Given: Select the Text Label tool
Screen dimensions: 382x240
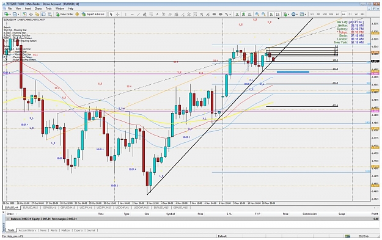Looking at the screenshot, I should [x=163, y=15].
